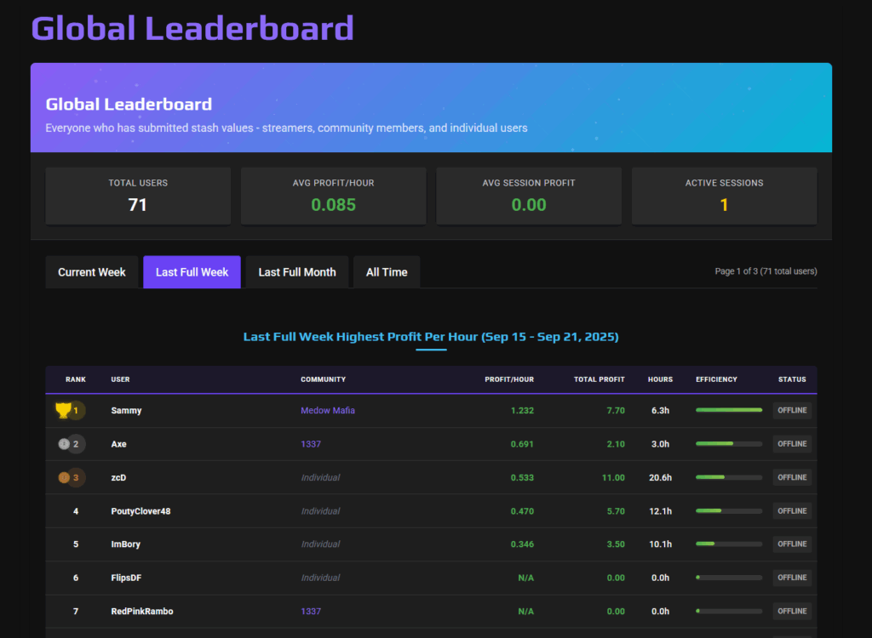Click the gold trophy rank 1 icon

point(64,411)
